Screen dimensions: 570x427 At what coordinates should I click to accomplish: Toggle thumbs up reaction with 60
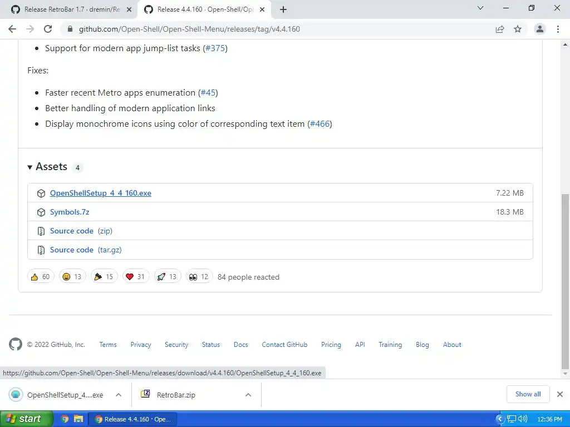(x=41, y=277)
